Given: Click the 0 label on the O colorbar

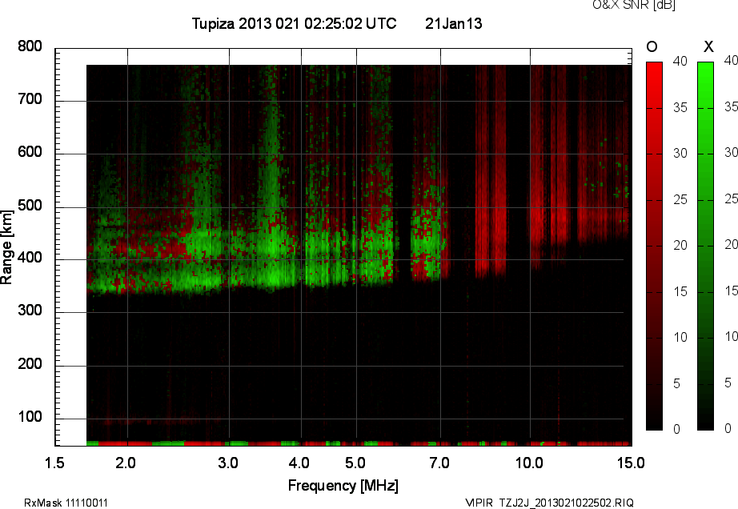Looking at the screenshot, I should pyautogui.click(x=677, y=429).
